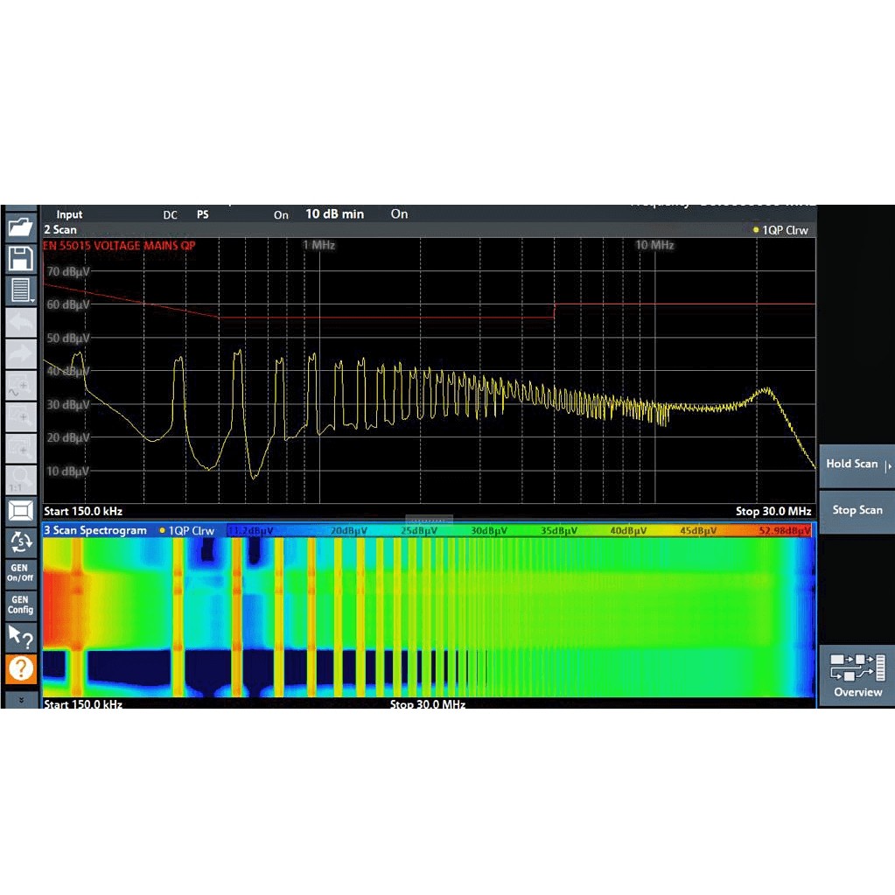Click the maximize window split icon
The height and width of the screenshot is (895, 895).
21,510
